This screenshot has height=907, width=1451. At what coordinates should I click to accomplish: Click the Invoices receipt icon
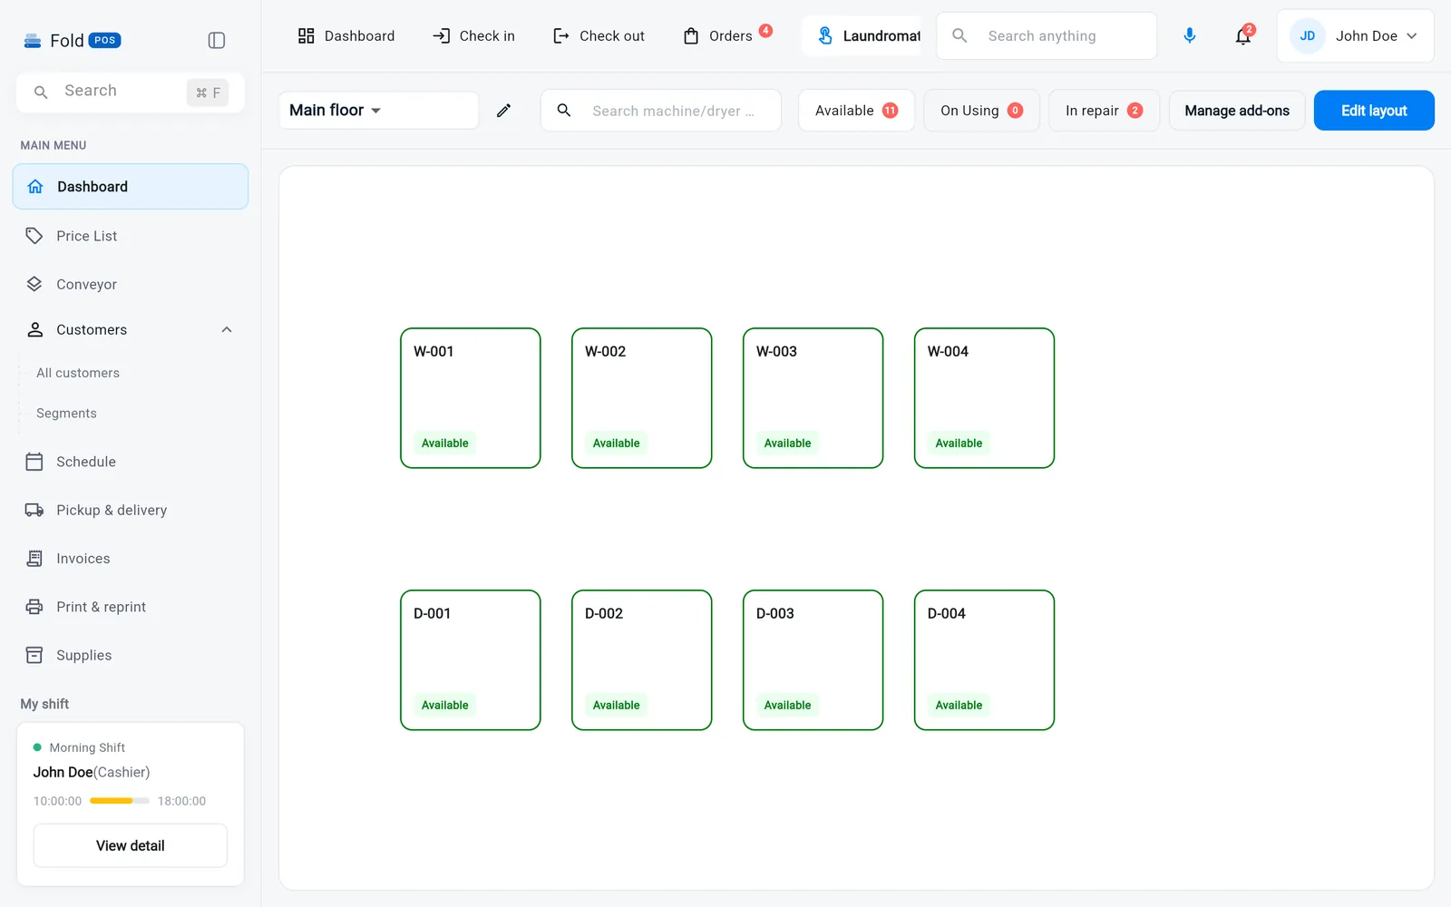pyautogui.click(x=34, y=559)
